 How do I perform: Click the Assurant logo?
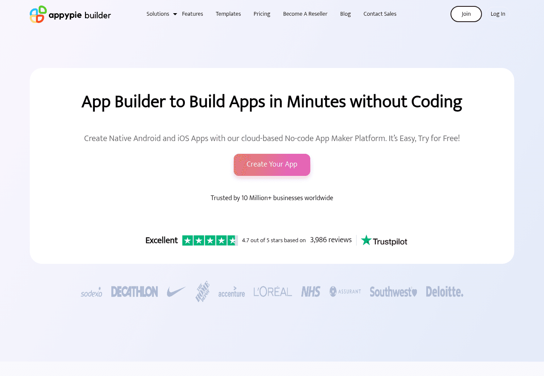point(345,291)
